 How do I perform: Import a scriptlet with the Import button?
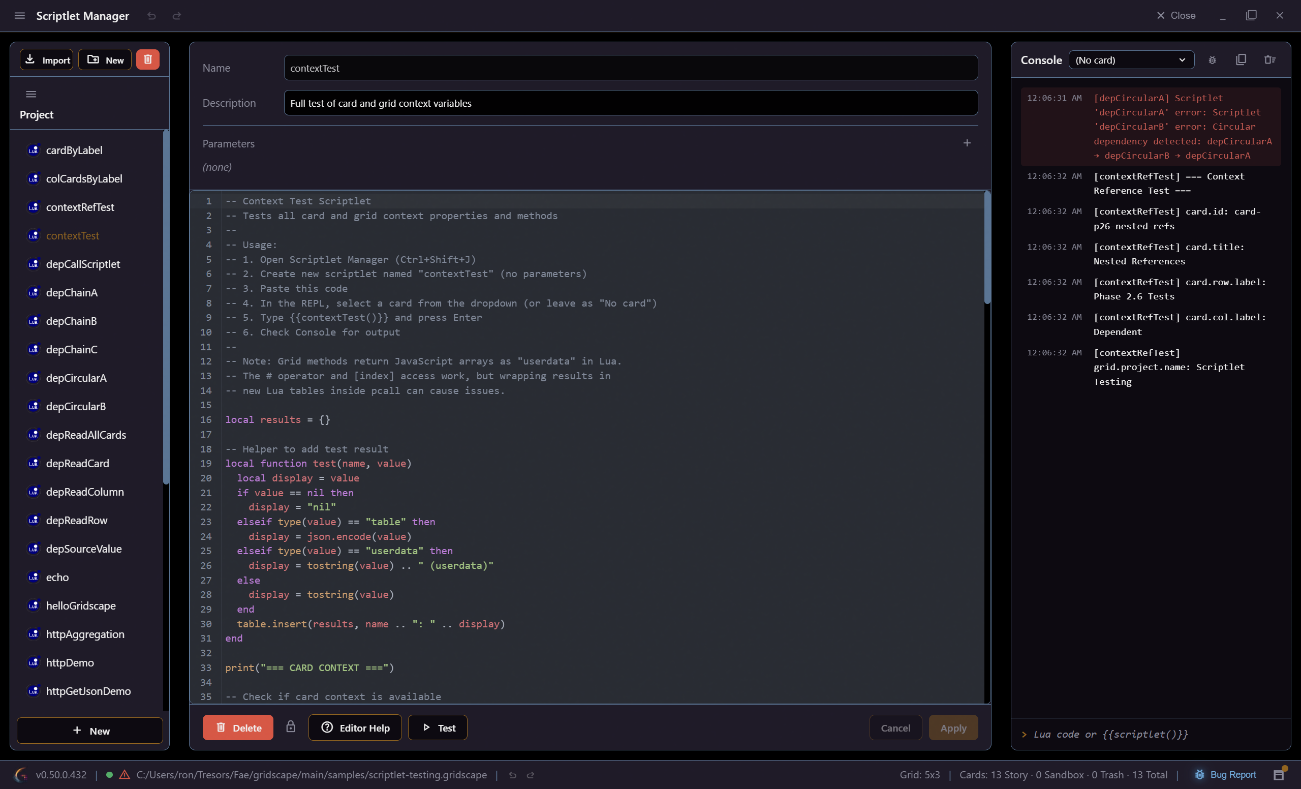coord(46,59)
